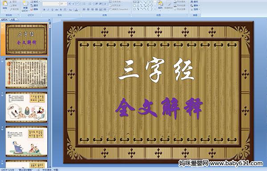The image size is (267, 171).
Task: Select the second slide thumbnail
Action: click(x=26, y=73)
